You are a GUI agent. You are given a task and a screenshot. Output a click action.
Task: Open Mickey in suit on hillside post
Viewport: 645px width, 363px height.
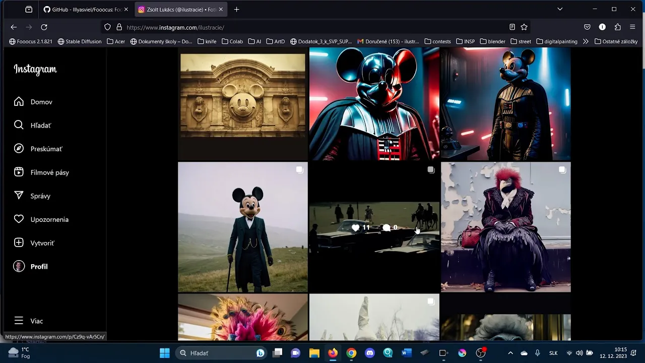[x=243, y=227]
